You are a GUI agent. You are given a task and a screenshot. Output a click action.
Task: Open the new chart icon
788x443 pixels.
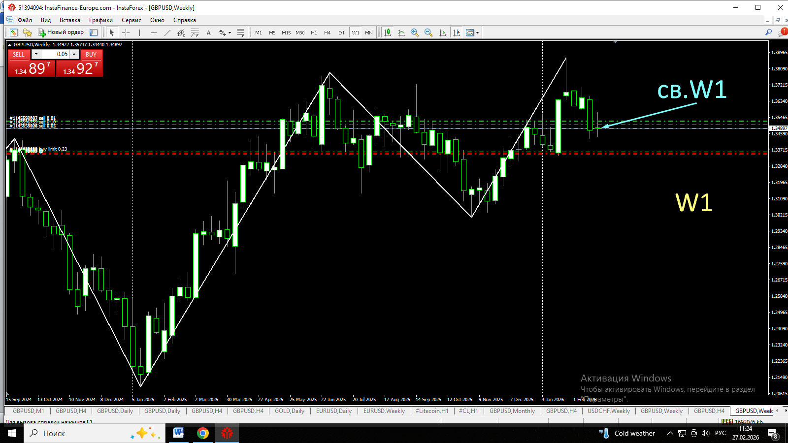(14, 32)
